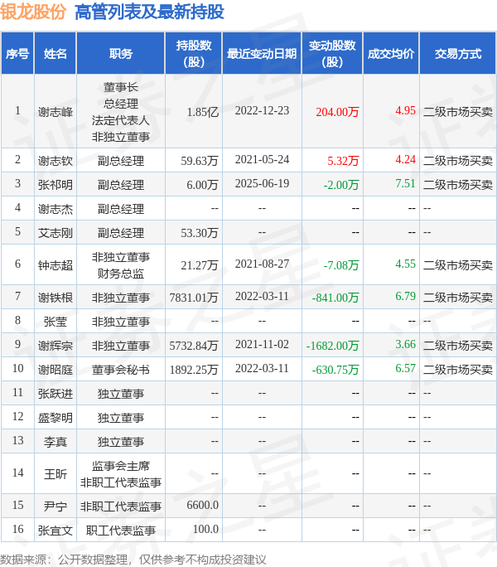Click the 6.79 average price

click(x=406, y=297)
